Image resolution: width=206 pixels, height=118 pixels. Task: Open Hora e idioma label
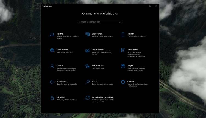[98, 65]
